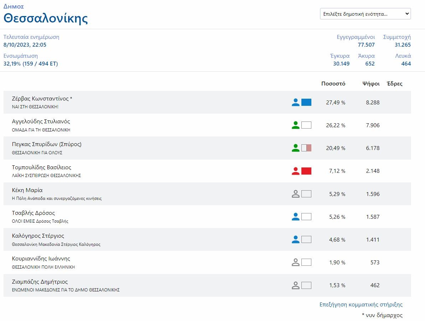Image resolution: width=425 pixels, height=321 pixels.
Task: Click percentage value 20,49 %
Action: click(336, 148)
